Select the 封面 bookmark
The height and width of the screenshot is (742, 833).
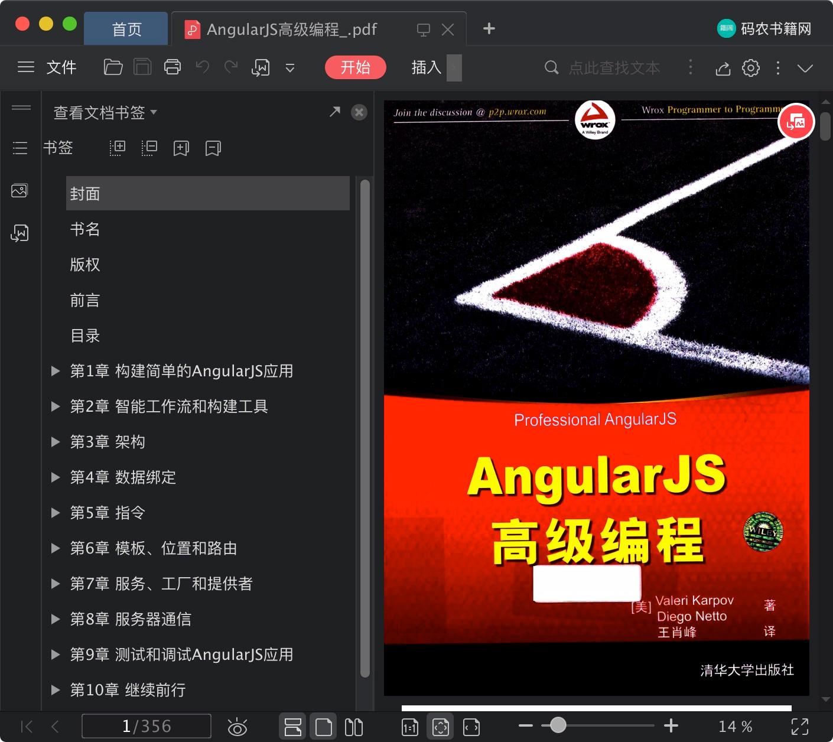click(x=208, y=193)
